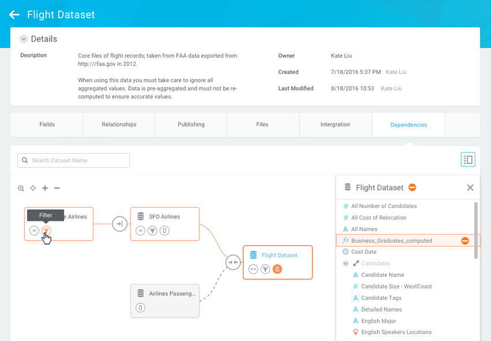
Task: Click the orange column icon in Flight Dataset node
Action: pyautogui.click(x=277, y=269)
